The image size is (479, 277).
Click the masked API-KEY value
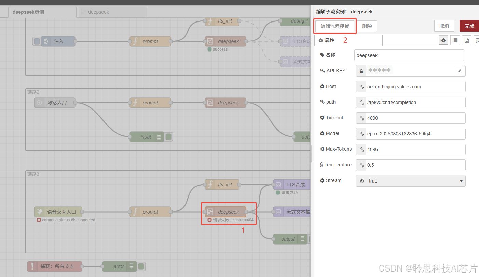[x=379, y=70]
